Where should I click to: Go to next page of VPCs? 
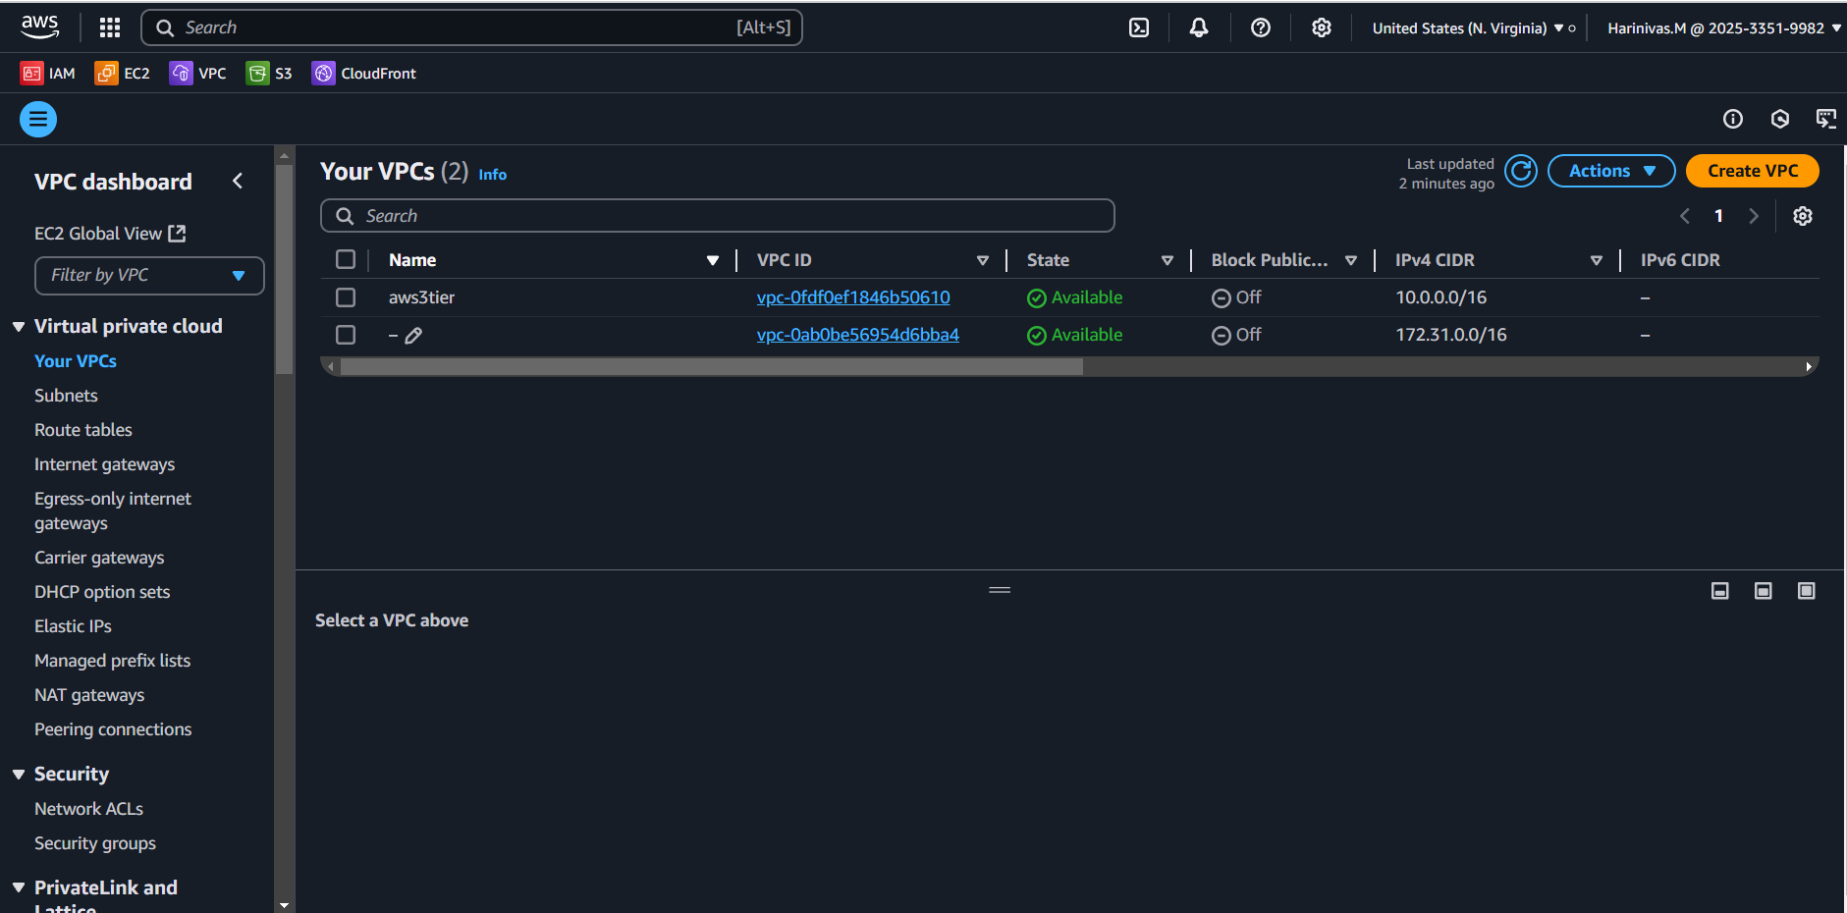(x=1754, y=216)
